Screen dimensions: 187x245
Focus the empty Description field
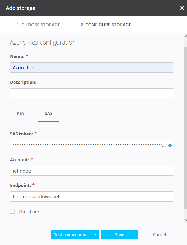[x=91, y=93]
